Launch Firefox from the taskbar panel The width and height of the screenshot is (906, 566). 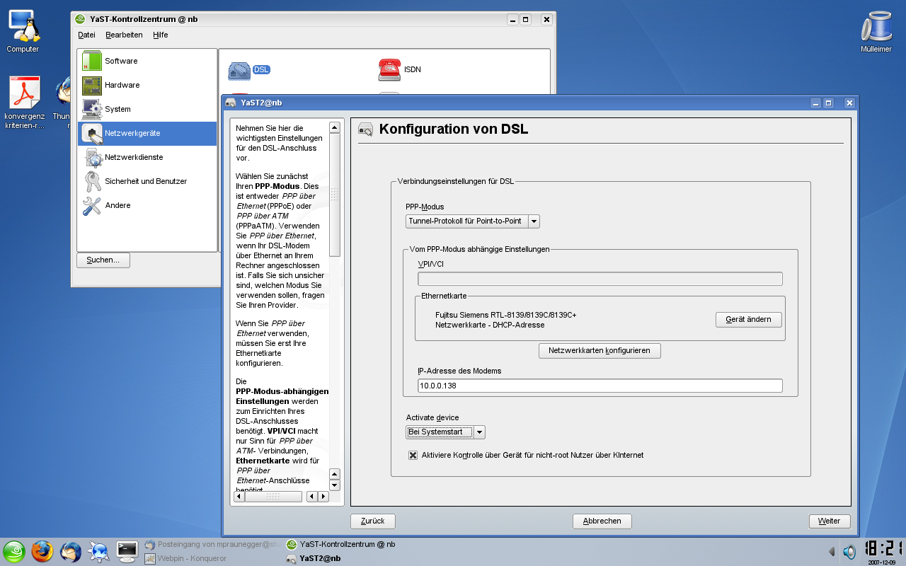pos(42,551)
